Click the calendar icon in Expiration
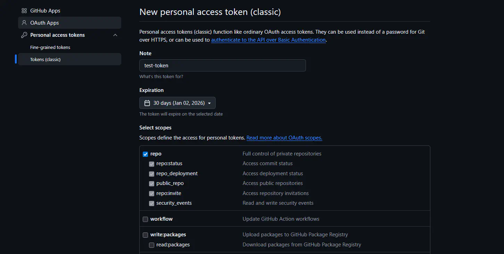This screenshot has width=504, height=254. coord(147,103)
